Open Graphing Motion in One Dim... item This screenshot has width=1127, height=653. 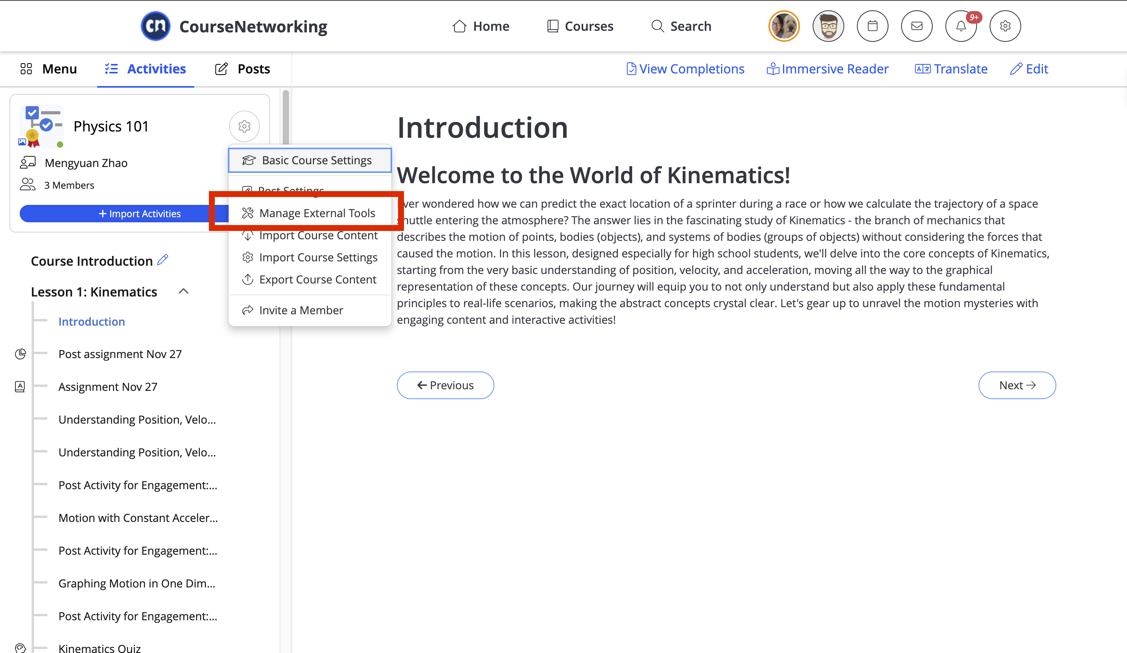coord(137,583)
